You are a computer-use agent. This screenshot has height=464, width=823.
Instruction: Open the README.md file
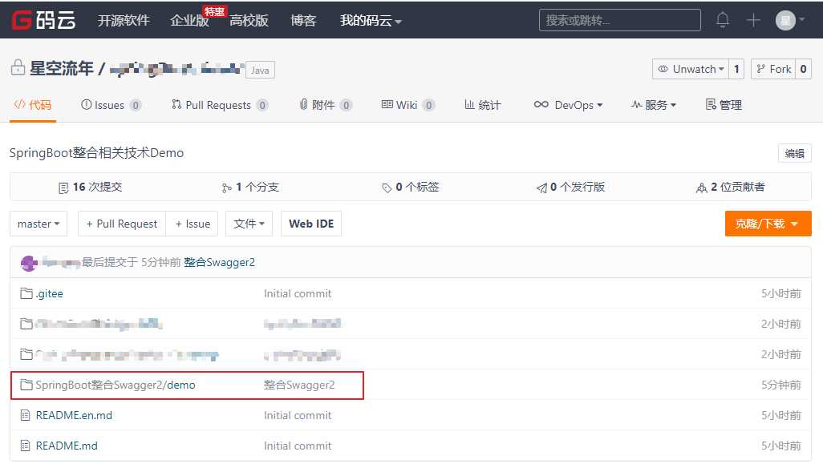point(67,446)
